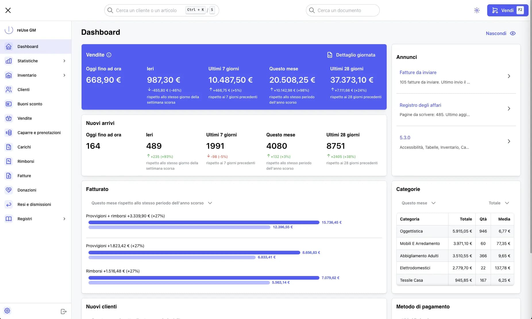Click the 37.373,10 € Ultimi 28 giorni value
Viewport: 532px width, 319px height.
[352, 80]
